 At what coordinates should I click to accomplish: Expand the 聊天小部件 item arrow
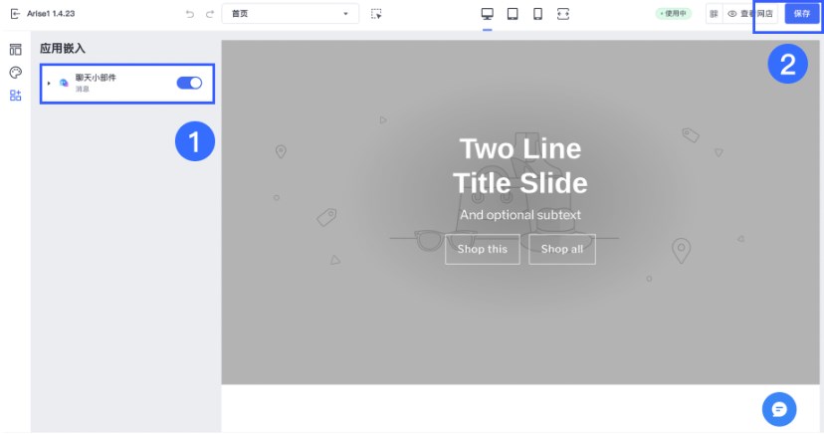click(49, 83)
